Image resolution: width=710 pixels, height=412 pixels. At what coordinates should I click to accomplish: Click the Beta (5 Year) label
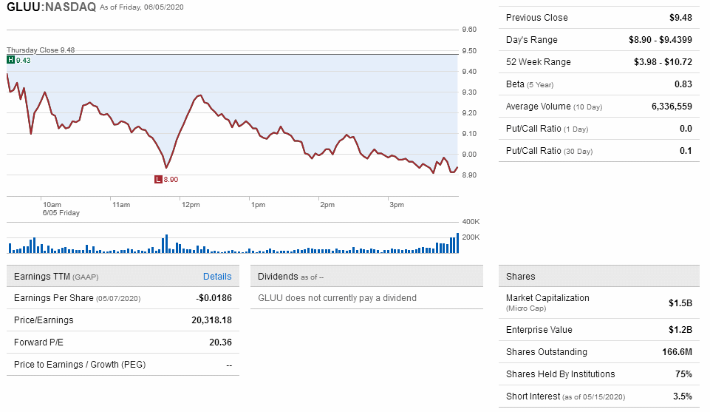click(x=530, y=84)
